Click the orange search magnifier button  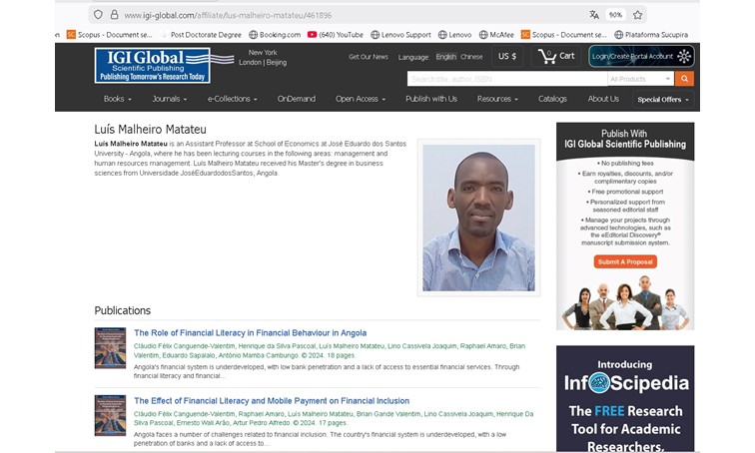[x=684, y=79]
